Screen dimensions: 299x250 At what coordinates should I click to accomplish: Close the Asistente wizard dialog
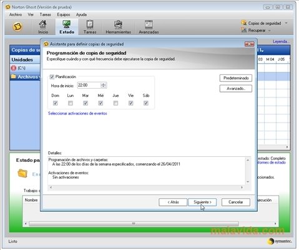click(249, 44)
